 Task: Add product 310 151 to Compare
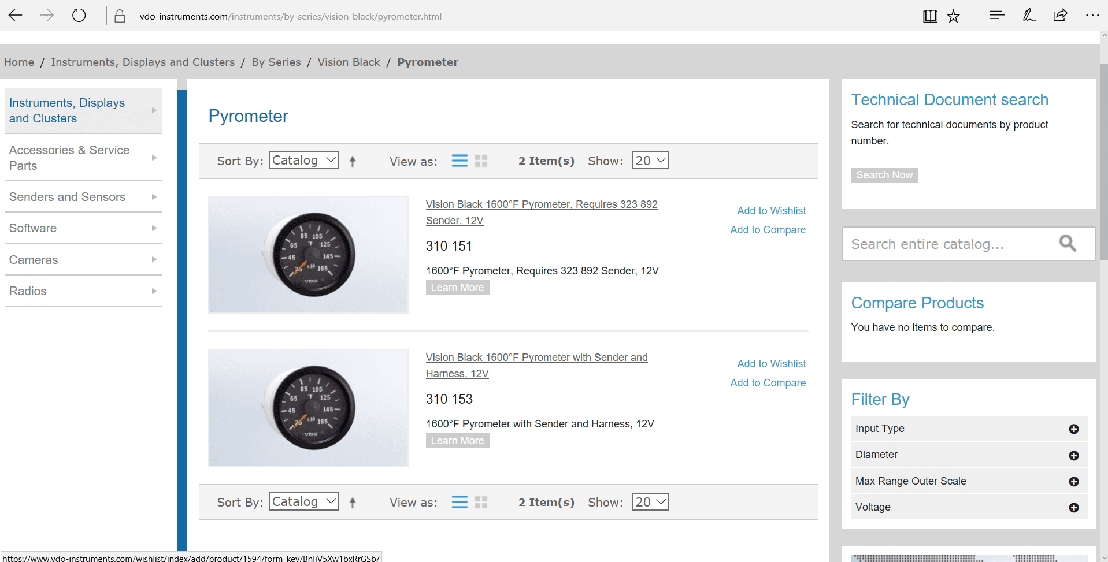[x=768, y=230]
